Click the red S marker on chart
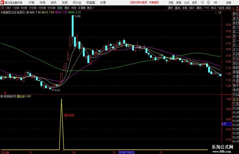 tap(5, 93)
